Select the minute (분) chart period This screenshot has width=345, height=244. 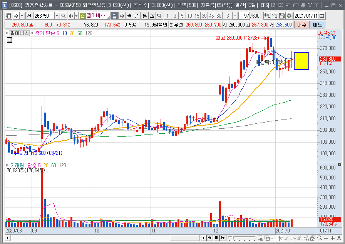click(x=144, y=16)
